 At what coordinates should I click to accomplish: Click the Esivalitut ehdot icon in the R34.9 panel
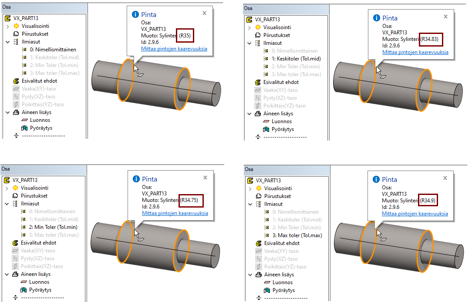[x=259, y=243]
